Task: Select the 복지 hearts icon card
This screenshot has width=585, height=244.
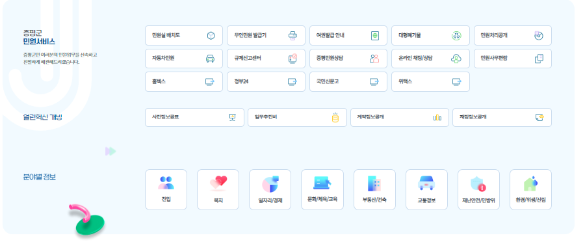Action: pyautogui.click(x=218, y=189)
